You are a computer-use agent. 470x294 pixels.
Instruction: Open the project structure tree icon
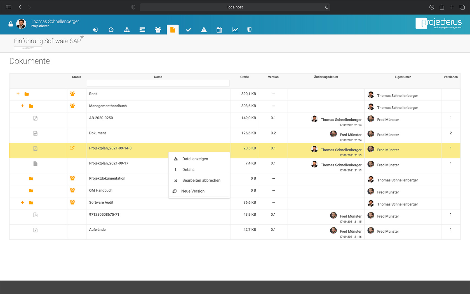point(127,29)
